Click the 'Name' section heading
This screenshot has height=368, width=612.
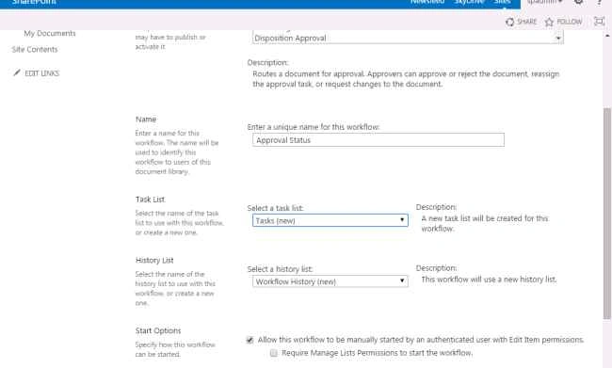click(146, 120)
